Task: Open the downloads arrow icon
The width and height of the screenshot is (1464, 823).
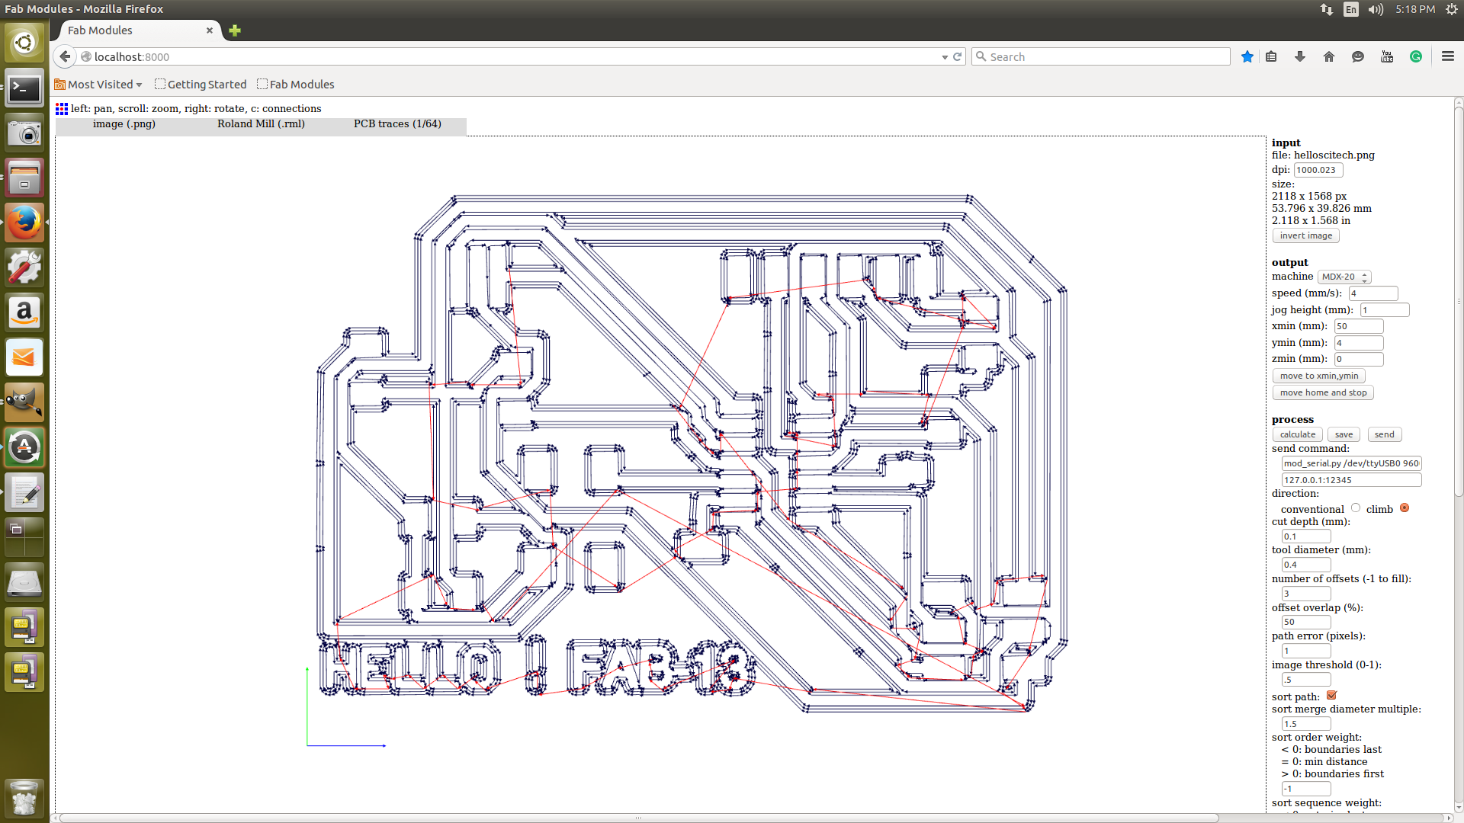Action: pyautogui.click(x=1300, y=56)
